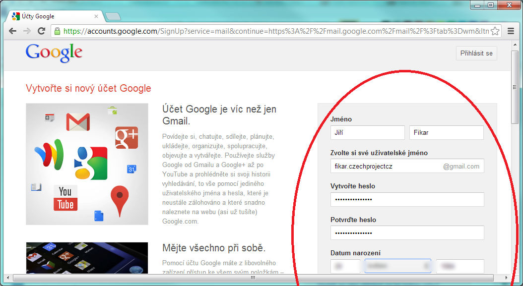Click the birth day field

pyautogui.click(x=345, y=266)
